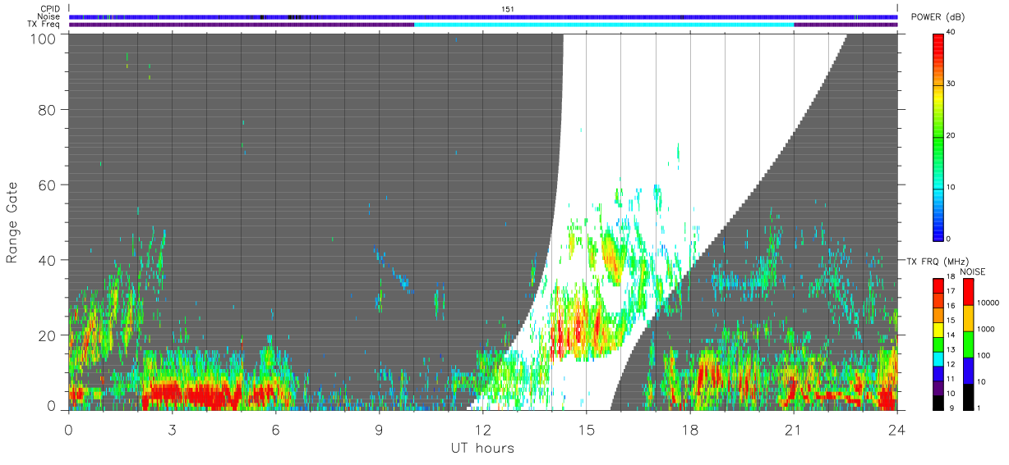
Task: Click the Range Gate axis title
Action: [x=12, y=222]
